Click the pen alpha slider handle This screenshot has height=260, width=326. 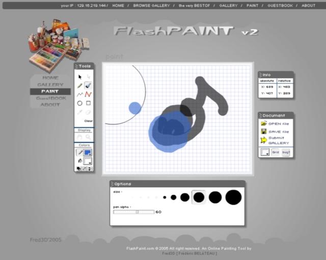(x=137, y=212)
